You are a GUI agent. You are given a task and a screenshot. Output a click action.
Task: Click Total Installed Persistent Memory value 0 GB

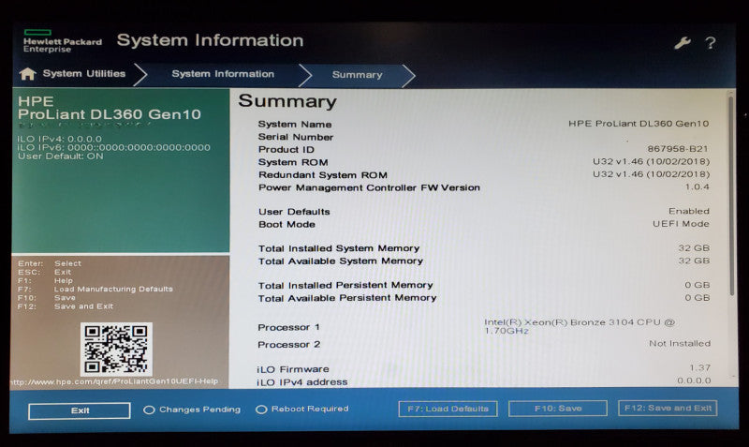coord(698,285)
